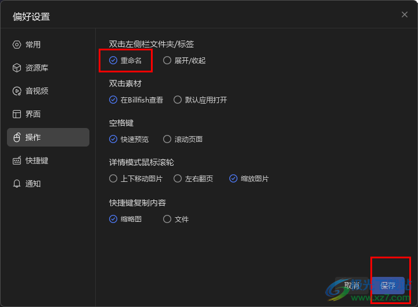Viewport: 418px width, 307px height.
Task: Switch to 音视频 settings
Action: pyautogui.click(x=48, y=91)
